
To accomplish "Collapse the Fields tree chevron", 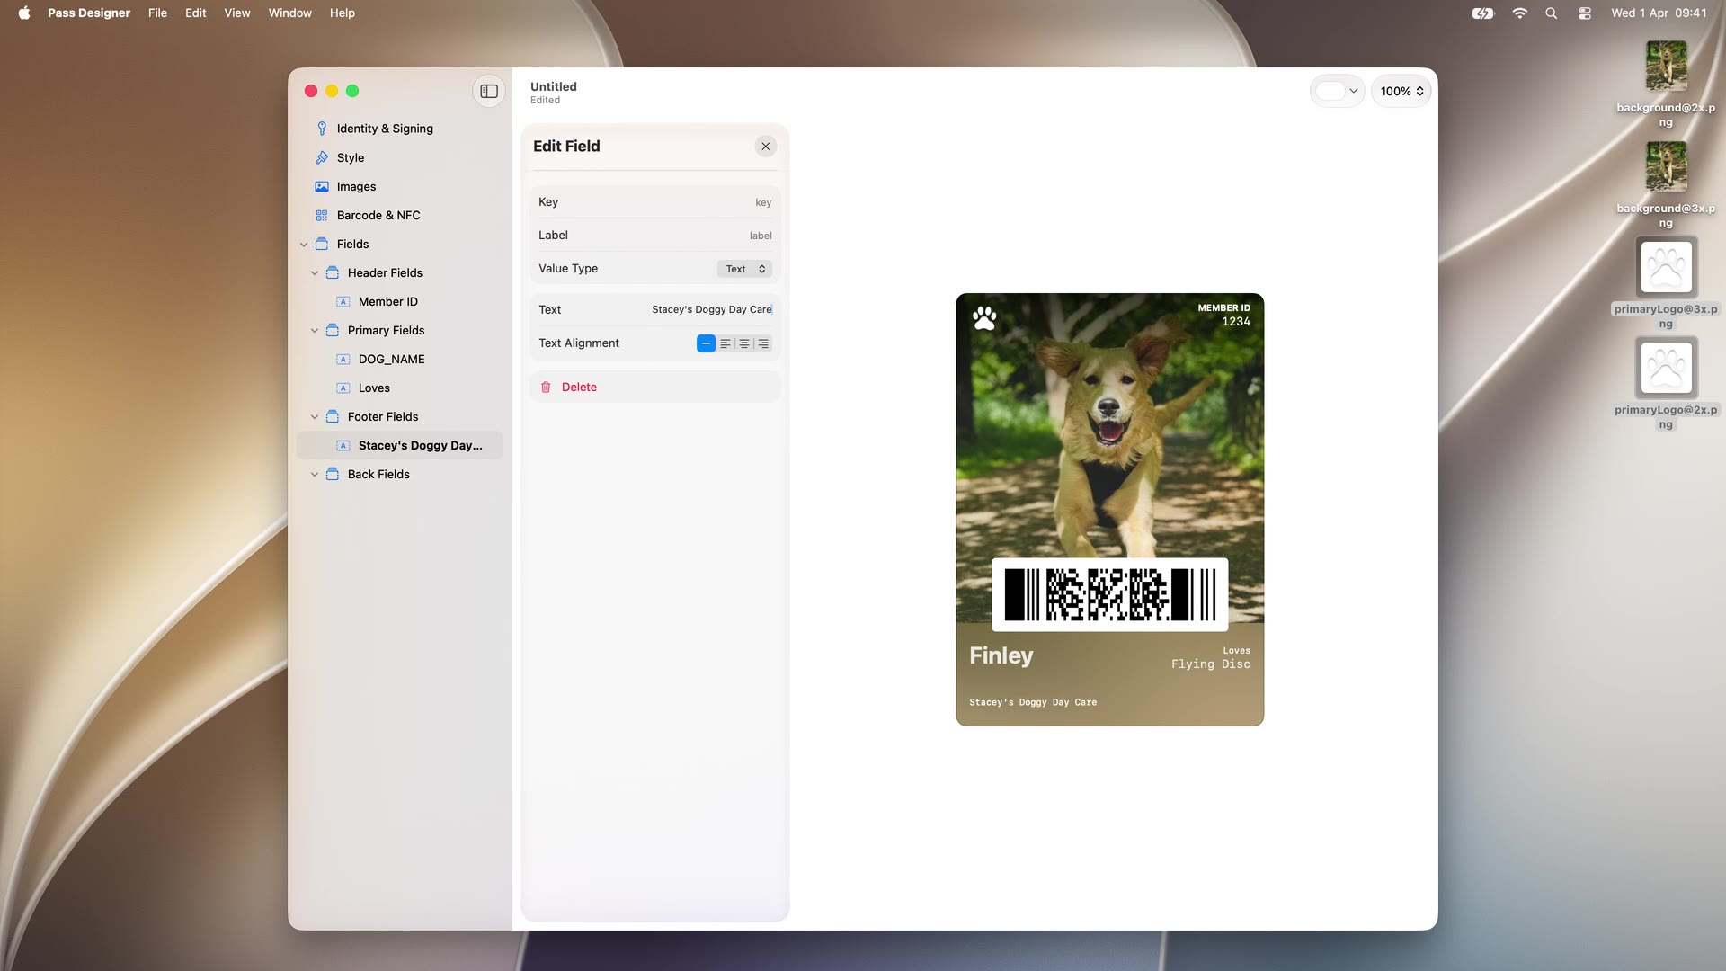I will (x=304, y=245).
